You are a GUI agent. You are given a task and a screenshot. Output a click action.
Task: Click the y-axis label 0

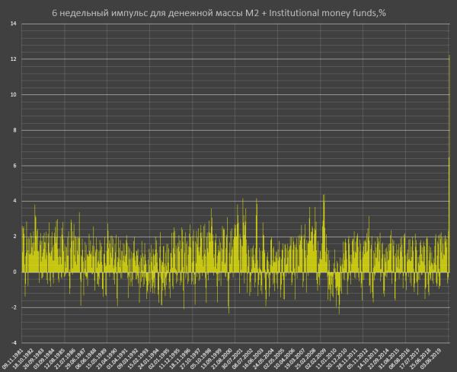[15, 272]
